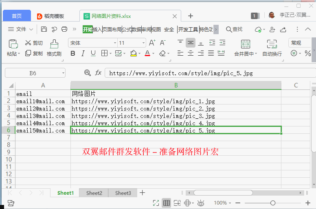Open the Name Box dropdown
This screenshot has width=316, height=209.
pyautogui.click(x=63, y=73)
